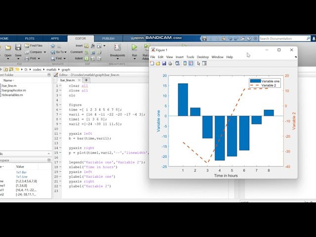The height and width of the screenshot is (237, 316).
Task: Click the Value column header in Workspace
Action: [20, 167]
